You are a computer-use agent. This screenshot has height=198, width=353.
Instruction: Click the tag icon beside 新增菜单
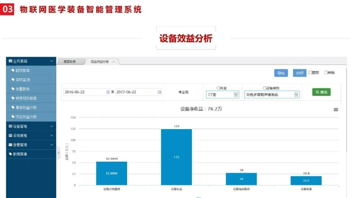pyautogui.click(x=10, y=154)
